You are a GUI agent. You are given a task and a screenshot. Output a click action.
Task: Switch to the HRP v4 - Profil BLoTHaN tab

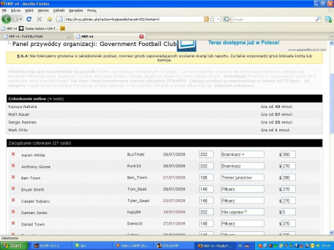click(x=37, y=36)
